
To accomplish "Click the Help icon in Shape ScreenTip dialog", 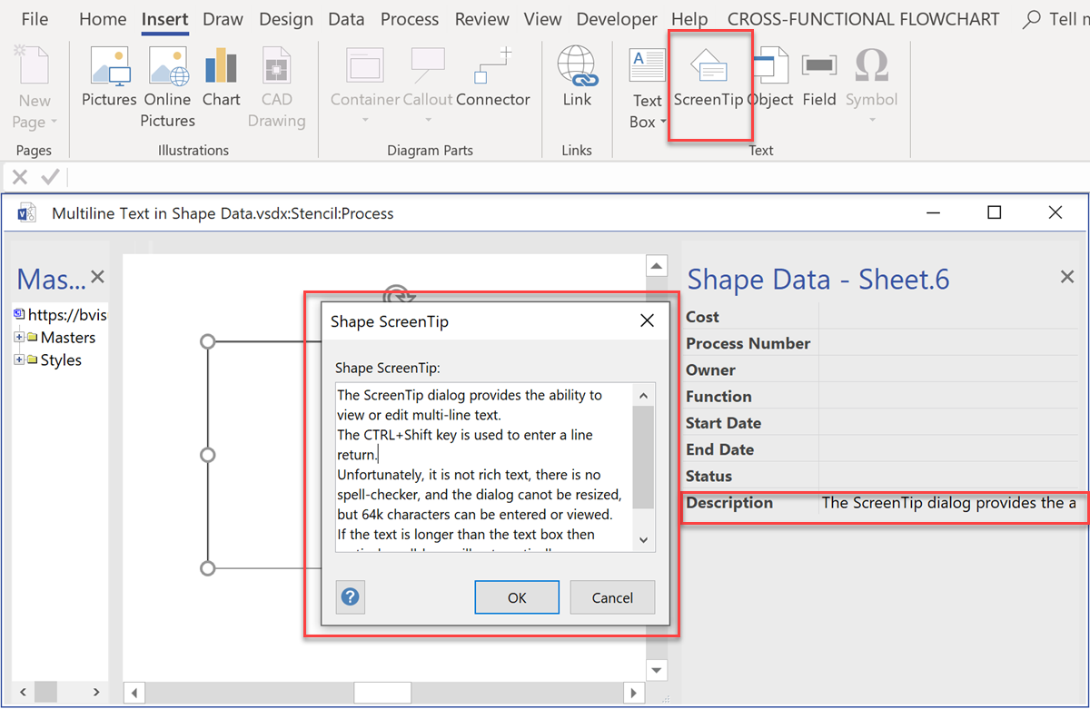I will coord(351,597).
